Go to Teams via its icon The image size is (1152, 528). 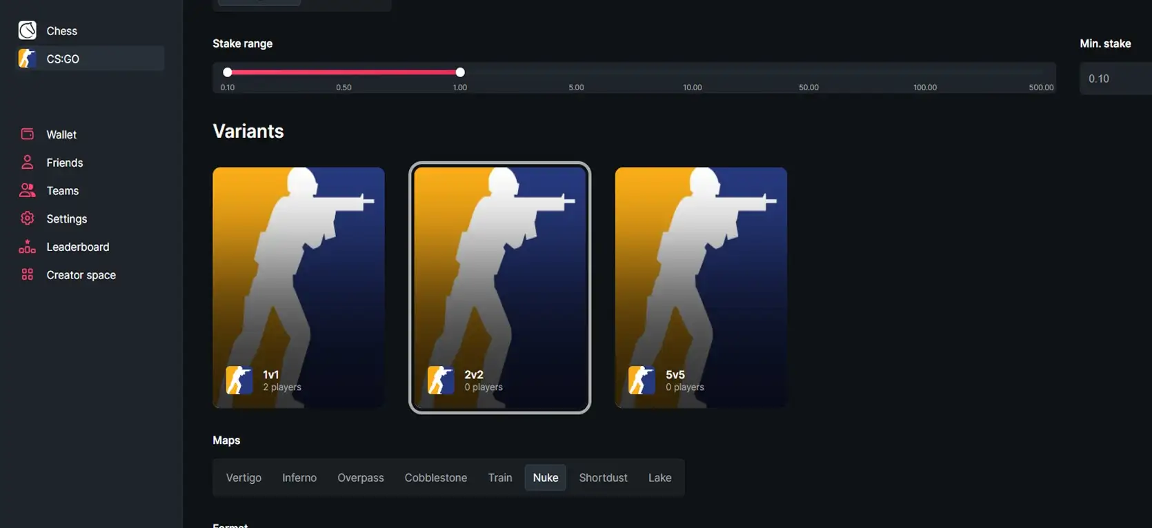(28, 190)
